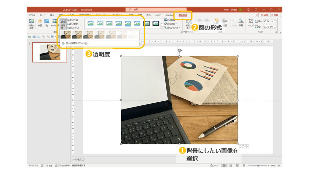Toggle the ノート button in the status bar
Image resolution: width=309 pixels, height=174 pixels.
pyautogui.click(x=214, y=166)
